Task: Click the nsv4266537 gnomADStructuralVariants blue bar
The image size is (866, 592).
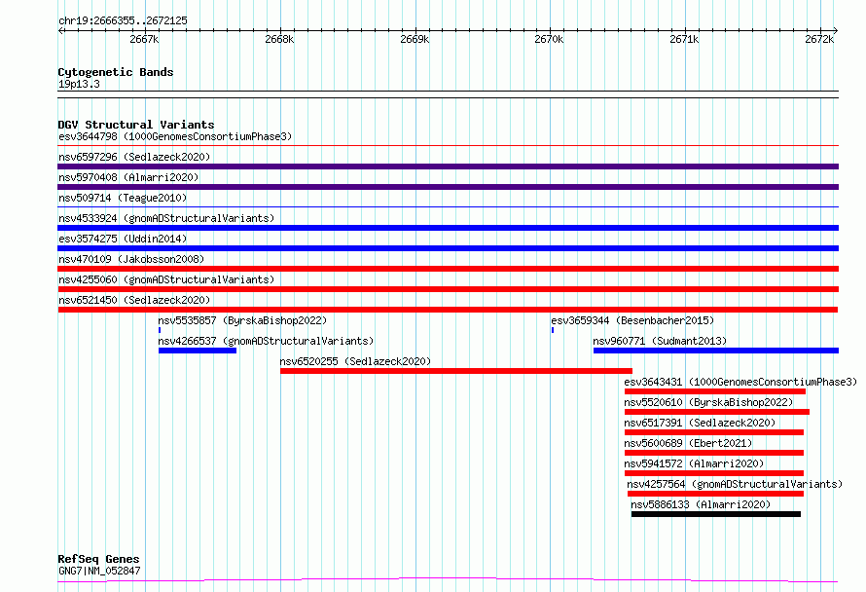Action: 198,351
